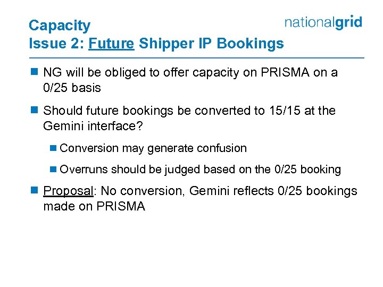
Task: Click the text "made on PRISMA"
Action: pos(94,206)
